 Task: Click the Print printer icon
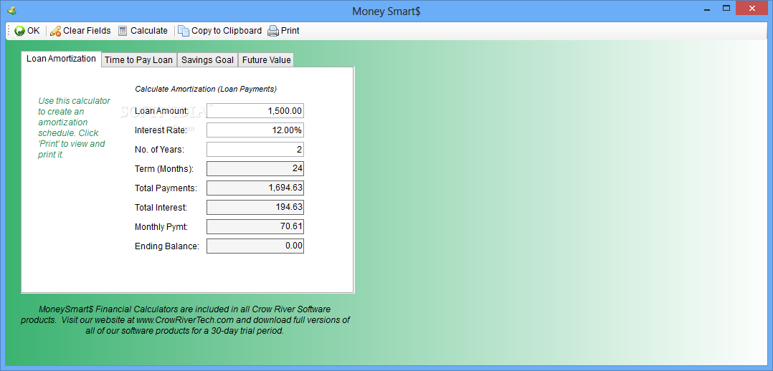(x=273, y=31)
